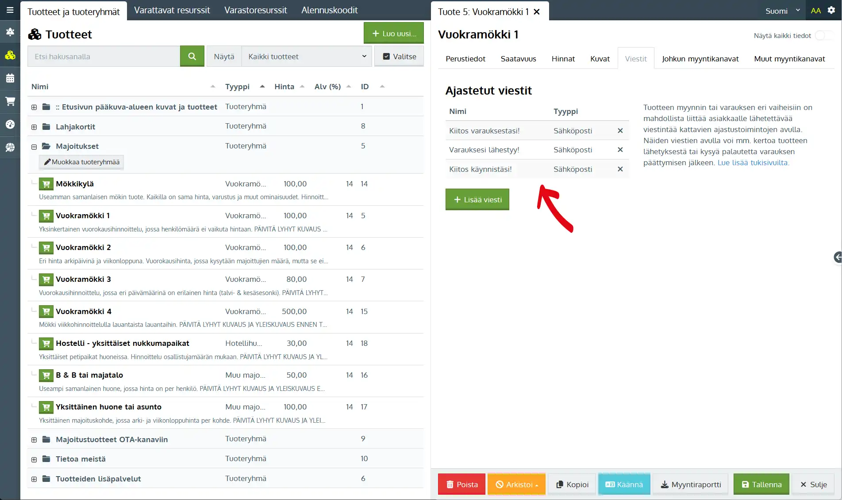Open settings gear icon in top-right
Screen dimensions: 842x500
(831, 10)
